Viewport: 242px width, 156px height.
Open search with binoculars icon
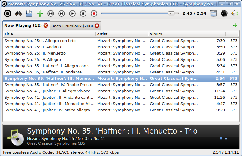pos(18,13)
